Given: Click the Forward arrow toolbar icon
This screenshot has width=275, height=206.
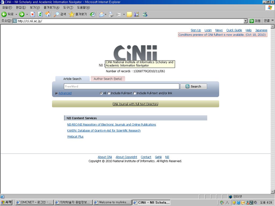Looking at the screenshot, I should [22, 14].
